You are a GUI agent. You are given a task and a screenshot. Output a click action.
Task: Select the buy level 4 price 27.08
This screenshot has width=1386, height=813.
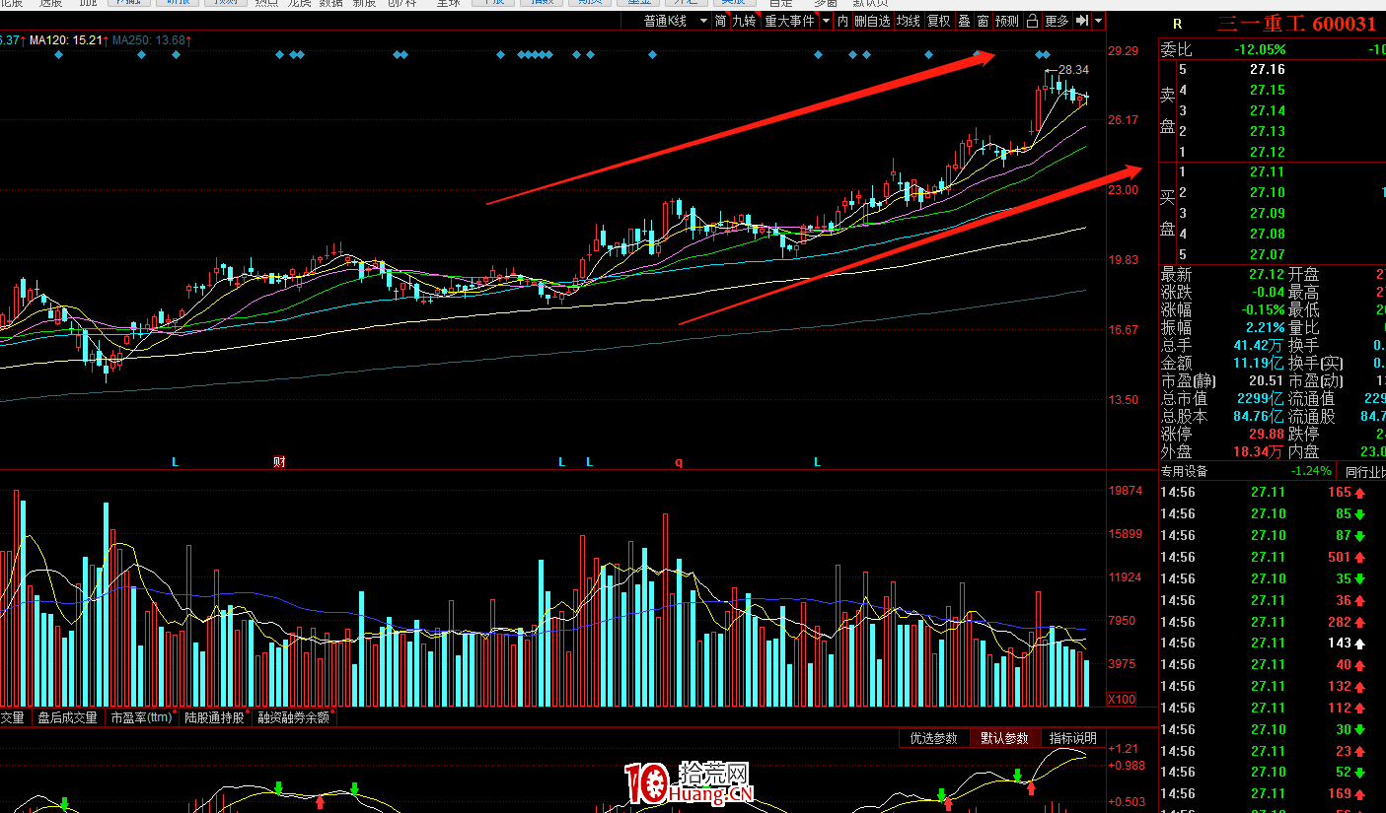click(1268, 234)
